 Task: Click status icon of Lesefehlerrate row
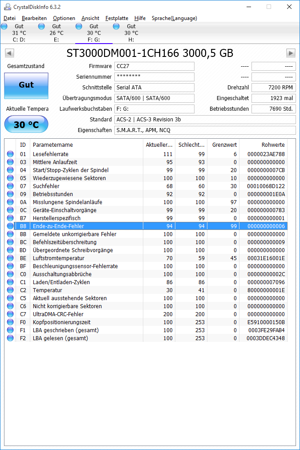tap(10, 154)
